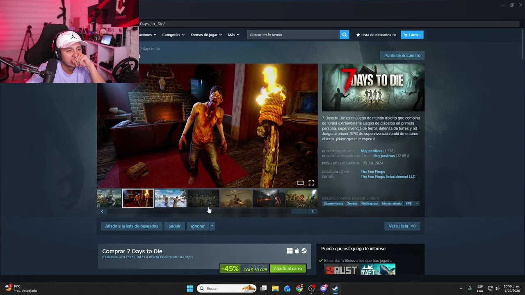Click the left arrow of thumbnail strip

pyautogui.click(x=102, y=211)
